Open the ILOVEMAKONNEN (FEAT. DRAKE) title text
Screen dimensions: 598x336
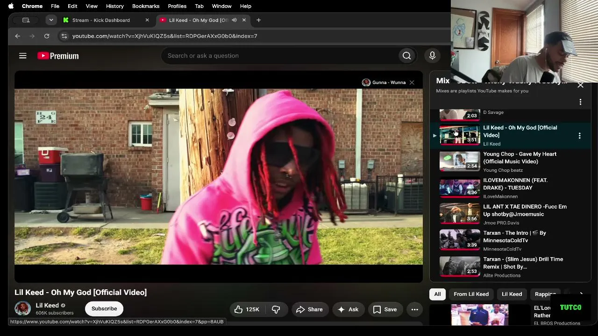click(x=515, y=184)
